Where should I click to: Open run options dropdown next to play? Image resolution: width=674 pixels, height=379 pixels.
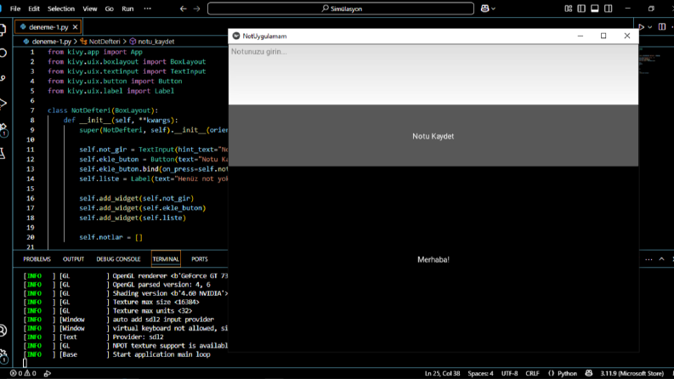[650, 27]
